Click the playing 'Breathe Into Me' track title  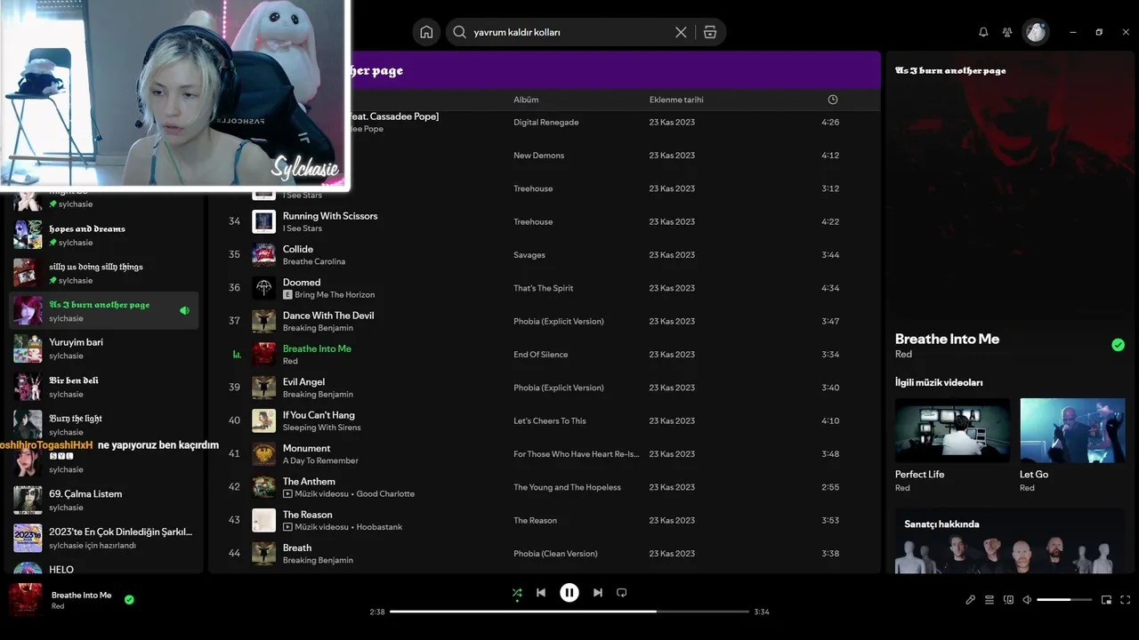coord(317,348)
